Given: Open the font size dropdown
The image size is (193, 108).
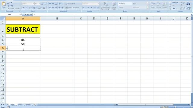Looking at the screenshot, I should tap(39, 4).
